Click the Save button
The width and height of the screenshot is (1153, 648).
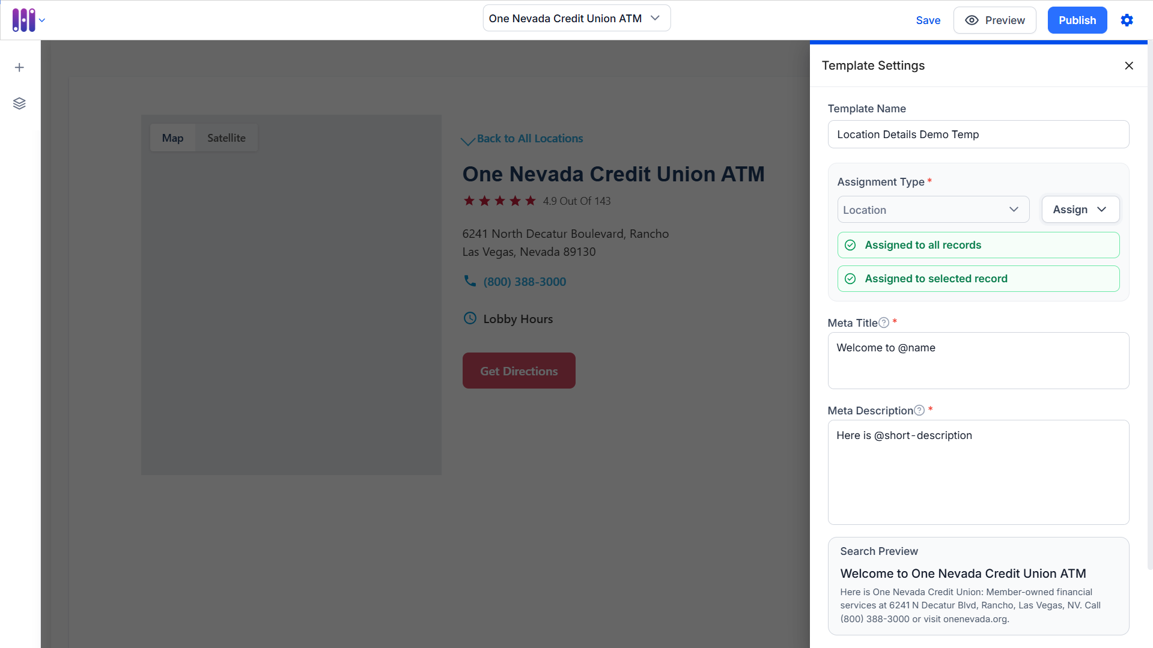928,20
